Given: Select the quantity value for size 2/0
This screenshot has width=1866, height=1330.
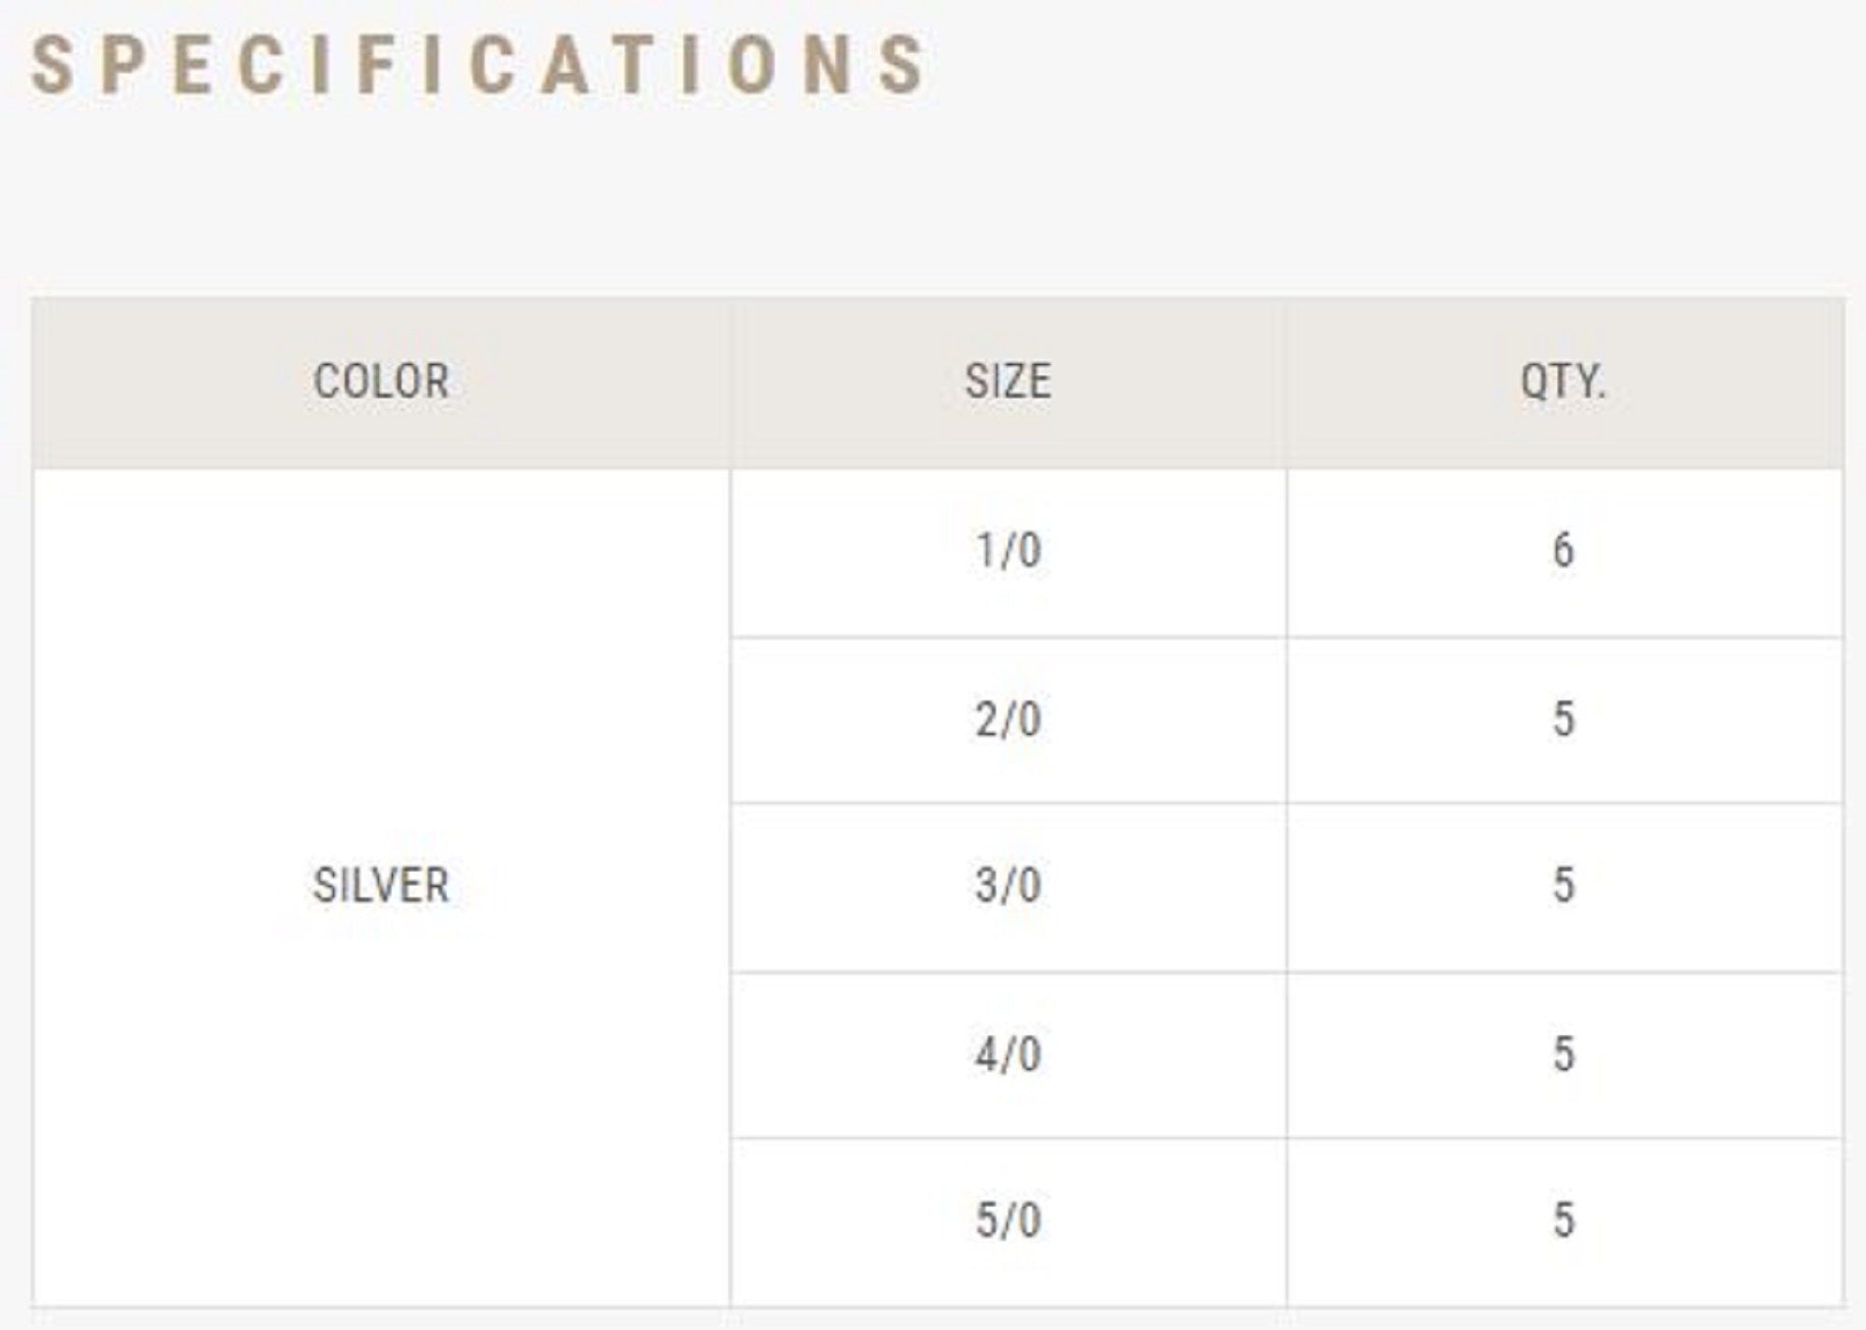Looking at the screenshot, I should (1563, 720).
